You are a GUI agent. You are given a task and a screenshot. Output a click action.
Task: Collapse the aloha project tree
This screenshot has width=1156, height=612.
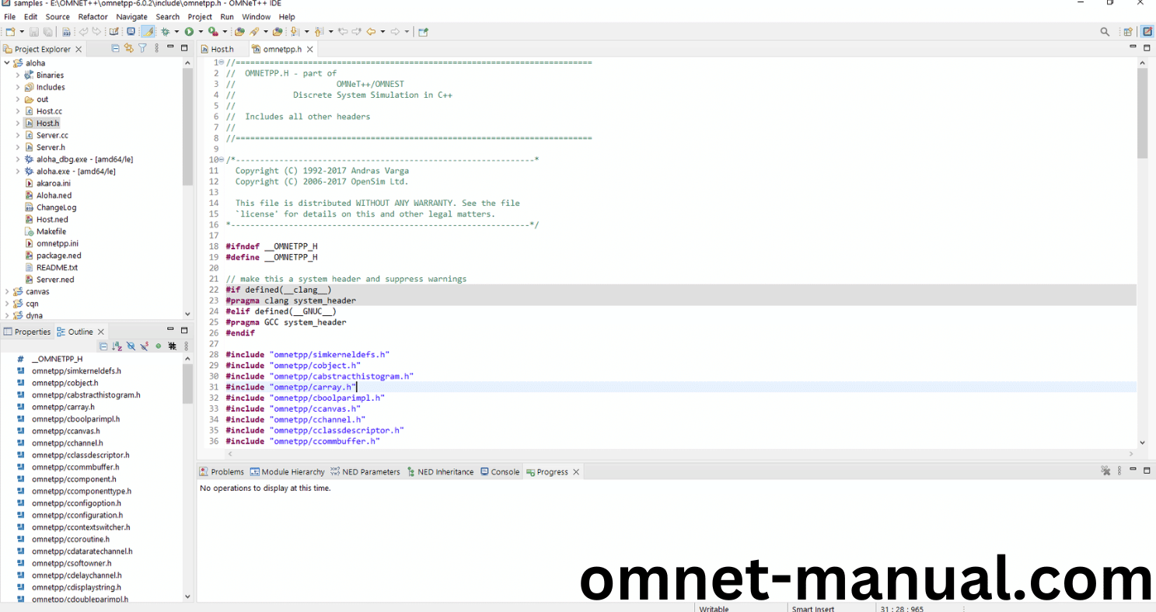point(6,62)
